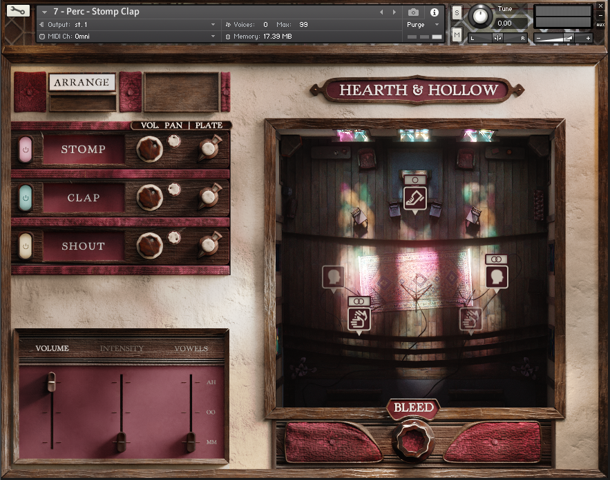Toggle the SHOUT power switch
Screen dimensions: 610x480
coord(26,246)
